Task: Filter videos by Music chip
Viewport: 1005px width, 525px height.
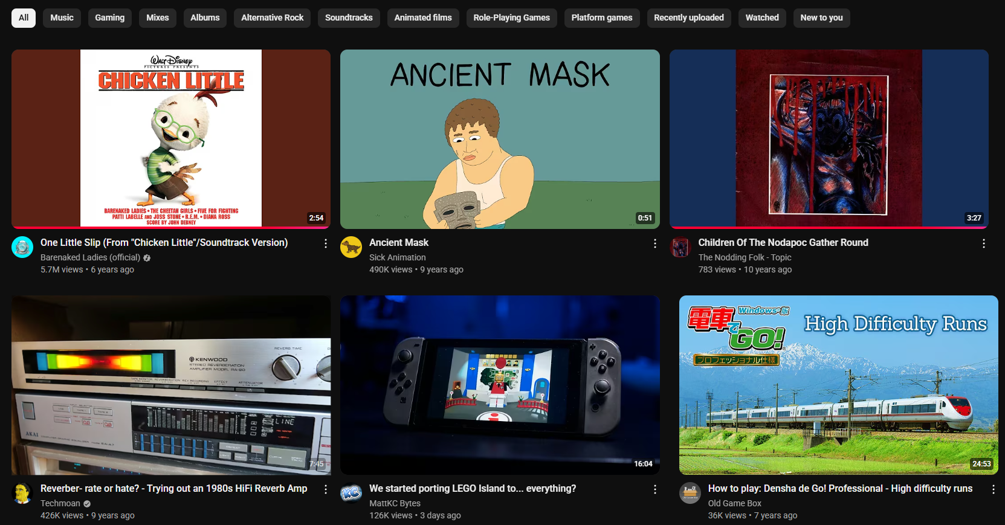Action: 62,18
